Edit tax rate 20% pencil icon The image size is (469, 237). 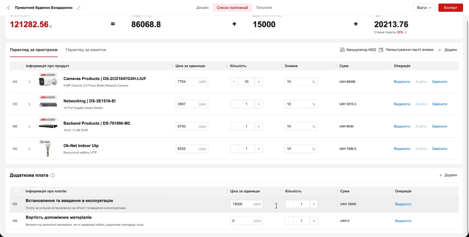coord(406,32)
